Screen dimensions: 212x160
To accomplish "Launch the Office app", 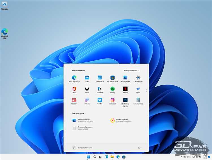I will [x=74, y=90].
